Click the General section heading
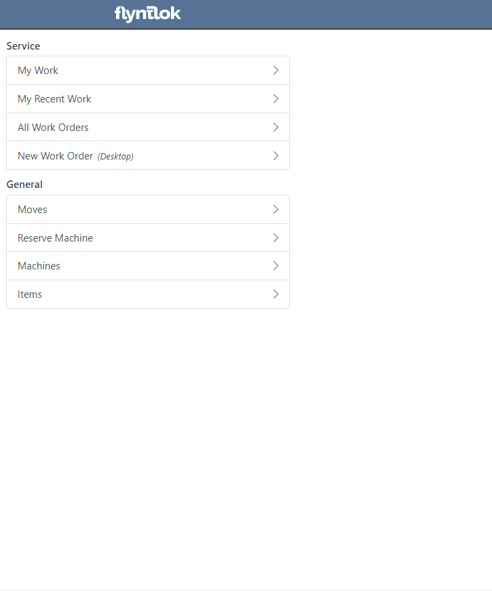492x591 pixels. 24,185
